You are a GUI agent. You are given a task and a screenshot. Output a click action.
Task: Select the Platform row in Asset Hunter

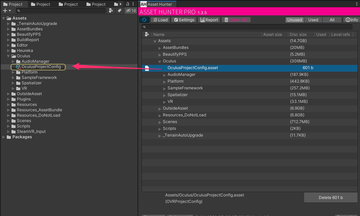tap(250, 81)
